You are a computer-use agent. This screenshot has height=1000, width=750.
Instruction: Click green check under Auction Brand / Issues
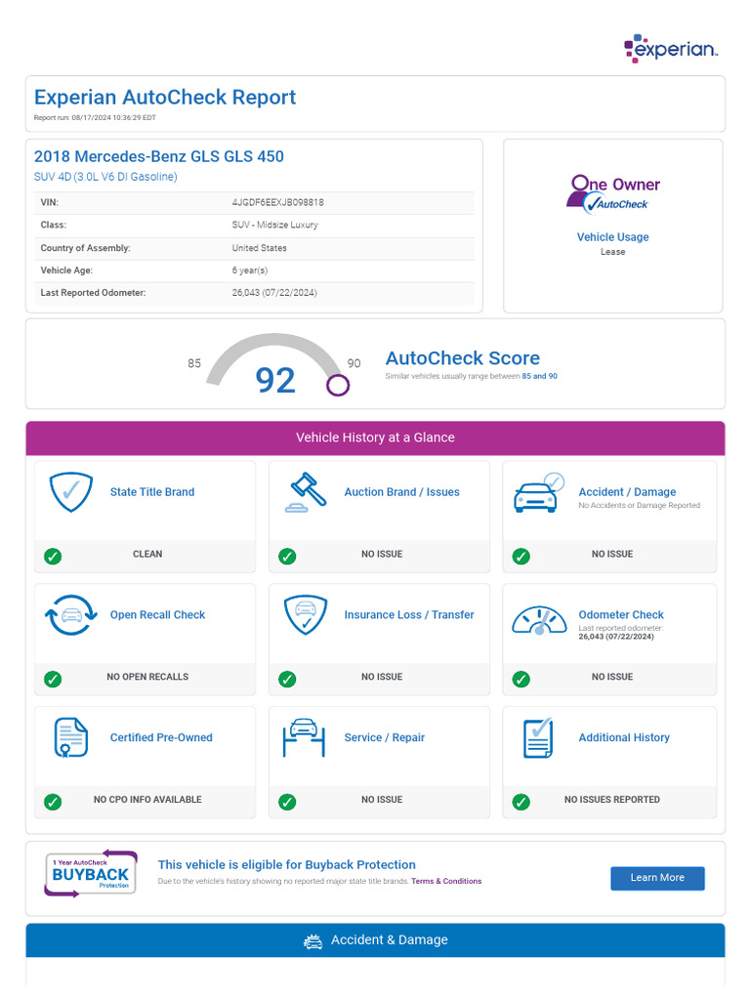click(288, 556)
